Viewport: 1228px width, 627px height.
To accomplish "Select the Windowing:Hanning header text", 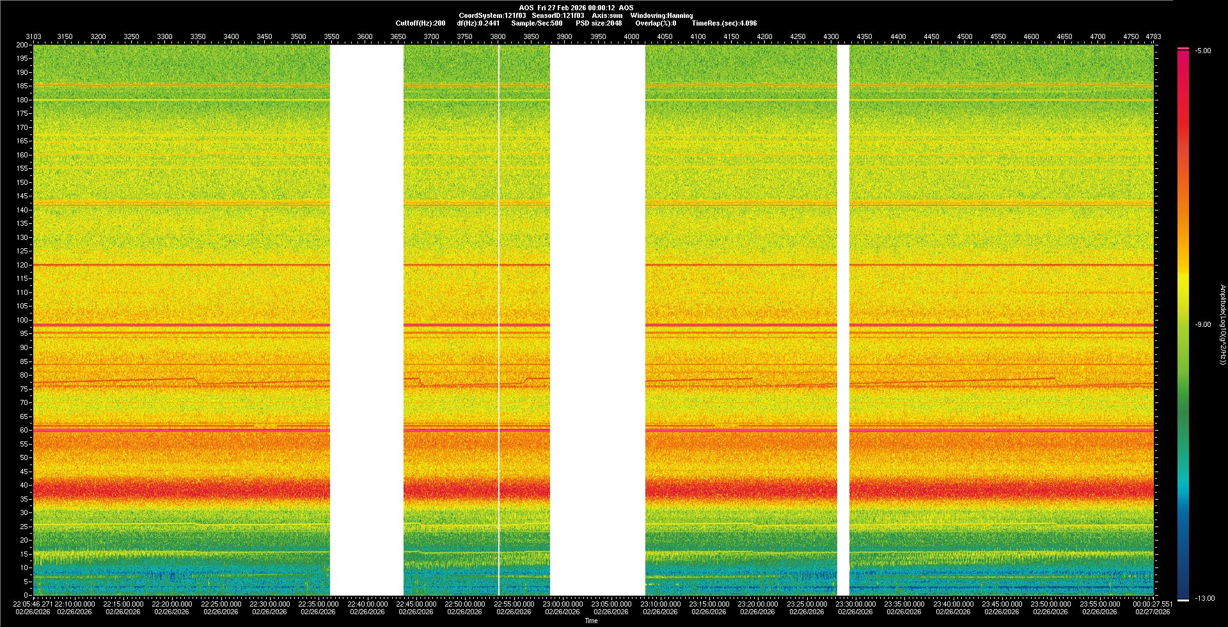I will click(x=661, y=15).
